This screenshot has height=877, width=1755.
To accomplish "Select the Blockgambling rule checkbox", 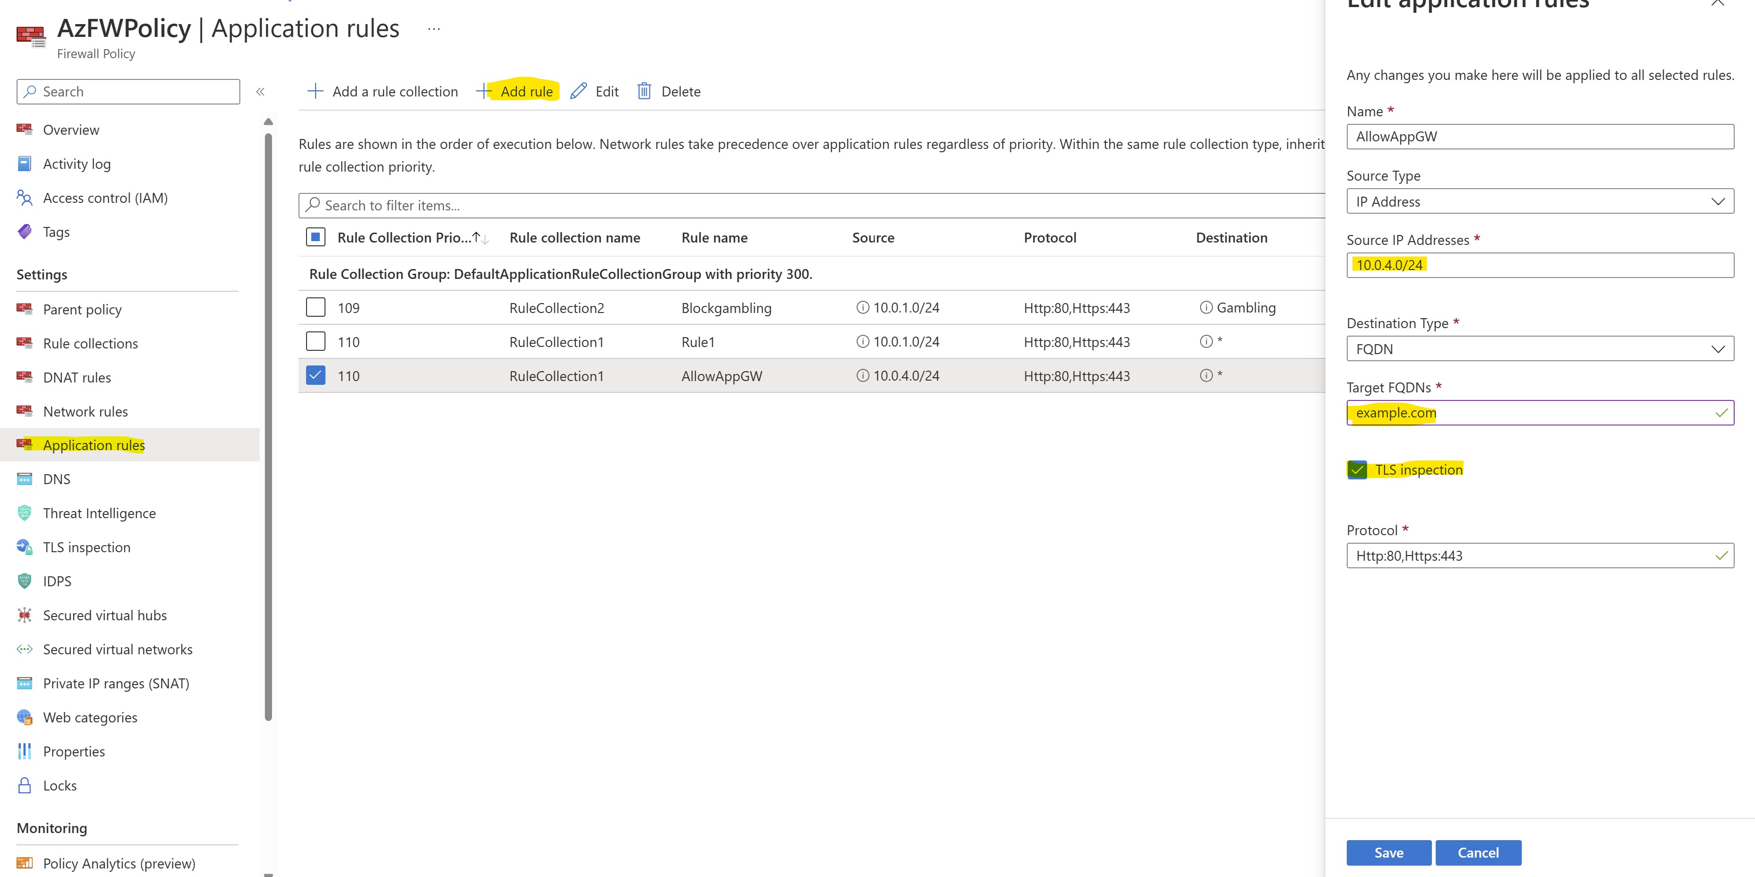I will pos(316,308).
